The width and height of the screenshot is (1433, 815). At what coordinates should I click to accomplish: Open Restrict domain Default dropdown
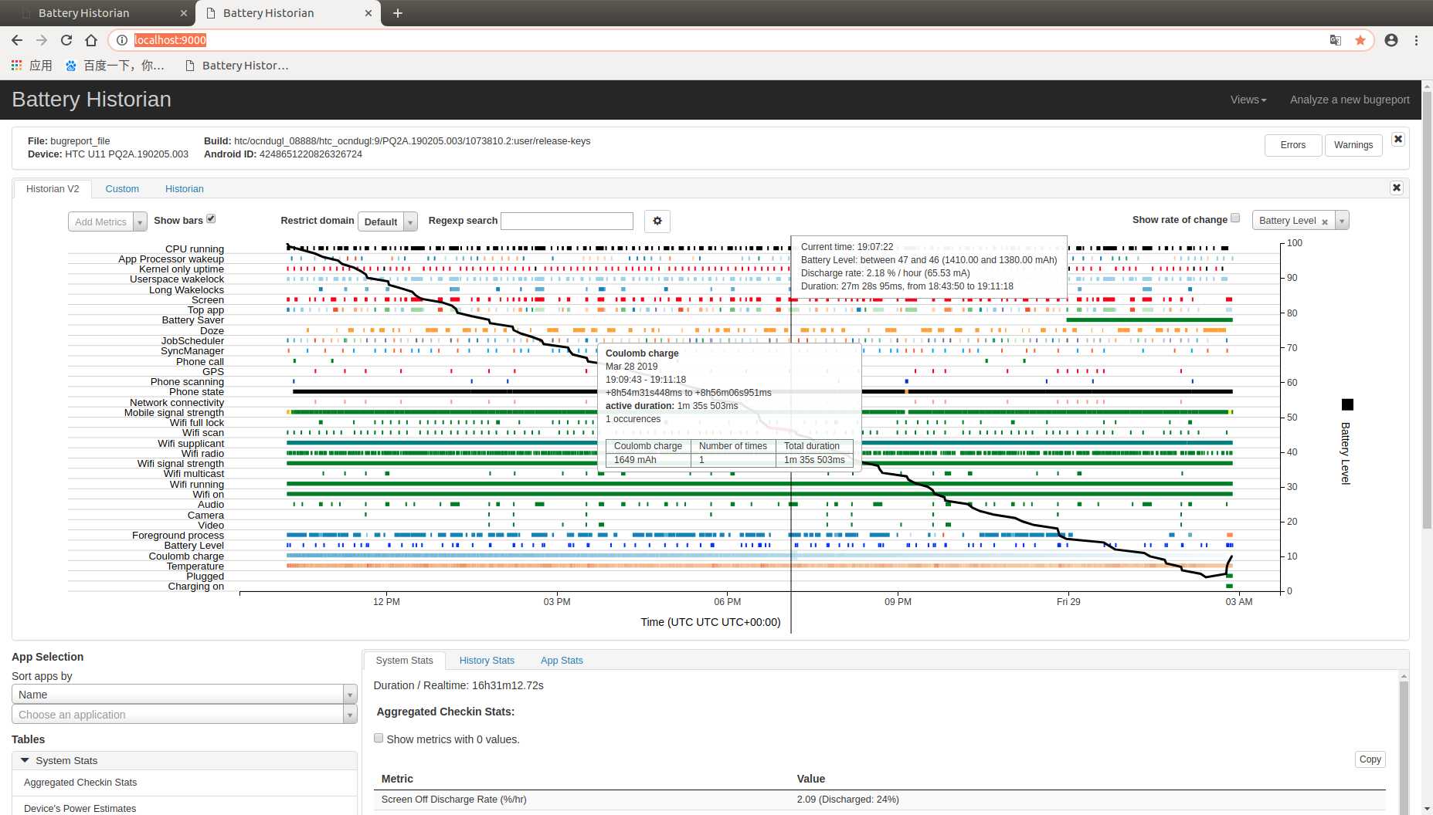coord(388,222)
